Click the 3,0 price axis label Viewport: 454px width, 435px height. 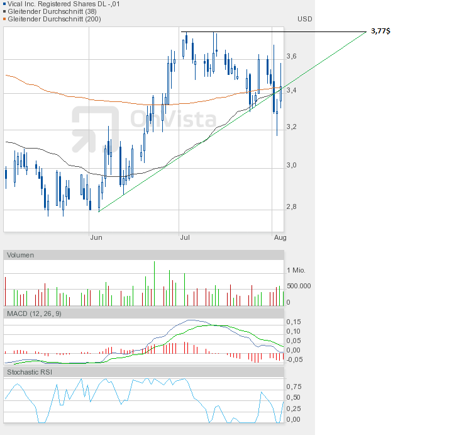292,165
